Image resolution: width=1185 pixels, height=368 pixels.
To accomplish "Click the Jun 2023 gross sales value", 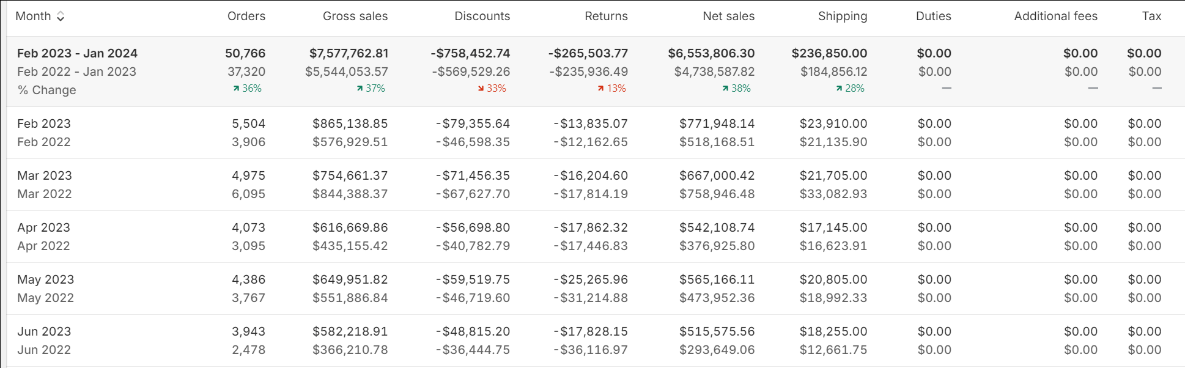I will click(x=350, y=331).
